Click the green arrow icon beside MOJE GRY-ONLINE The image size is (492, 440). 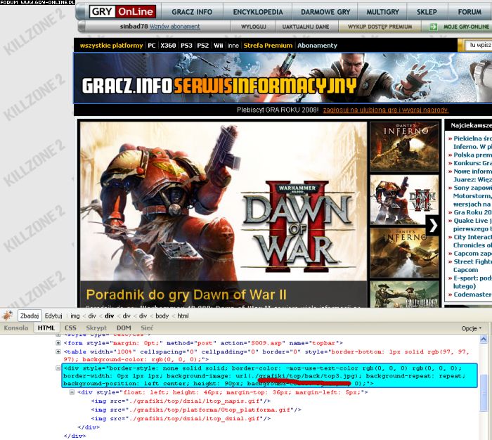(434, 27)
